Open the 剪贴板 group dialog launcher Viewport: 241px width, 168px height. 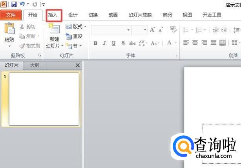[x=40, y=55]
